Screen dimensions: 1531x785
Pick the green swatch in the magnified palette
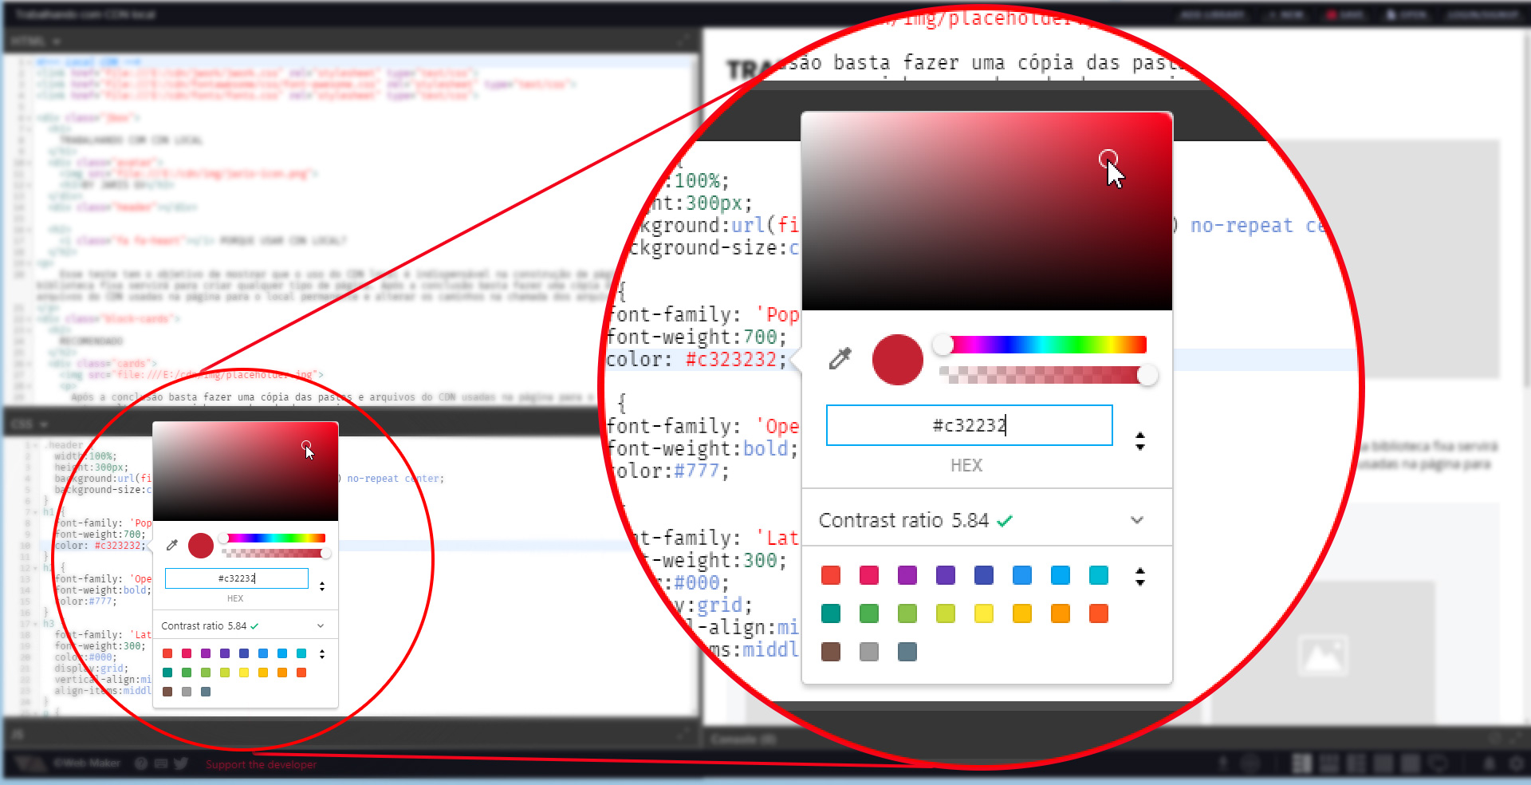[869, 613]
